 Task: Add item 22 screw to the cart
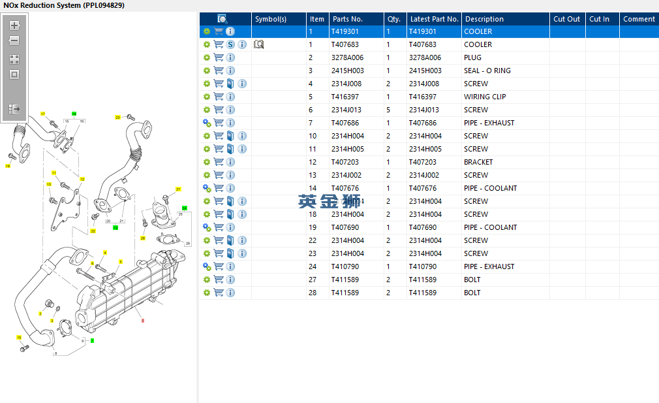click(219, 240)
